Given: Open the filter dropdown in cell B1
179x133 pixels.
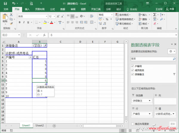Looking at the screenshot, I should pyautogui.click(x=45, y=45).
